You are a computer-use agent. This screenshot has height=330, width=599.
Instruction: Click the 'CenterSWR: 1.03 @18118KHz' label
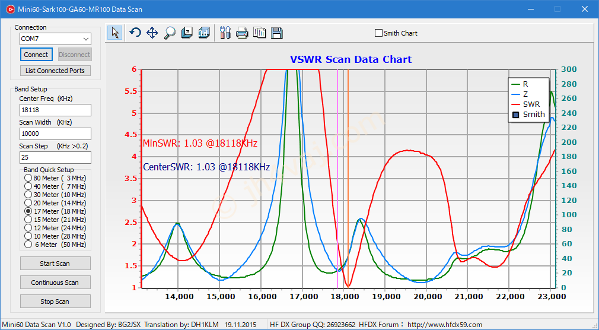pos(206,167)
